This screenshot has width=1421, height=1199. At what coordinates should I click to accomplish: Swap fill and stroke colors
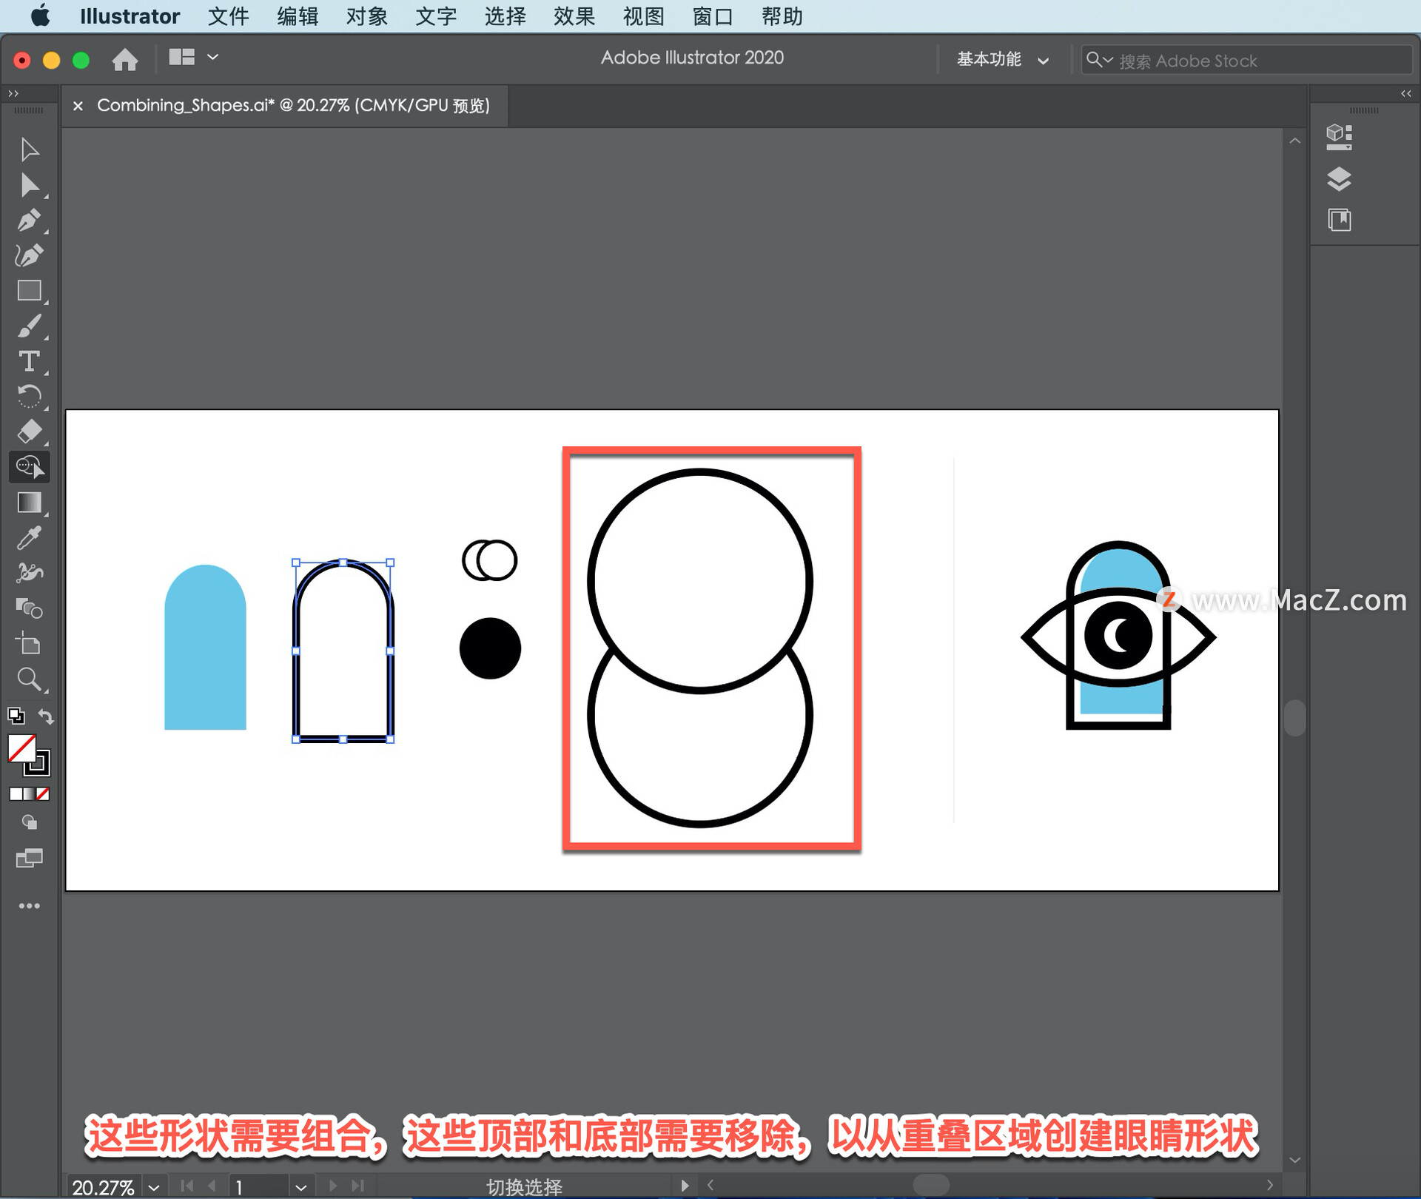tap(46, 716)
